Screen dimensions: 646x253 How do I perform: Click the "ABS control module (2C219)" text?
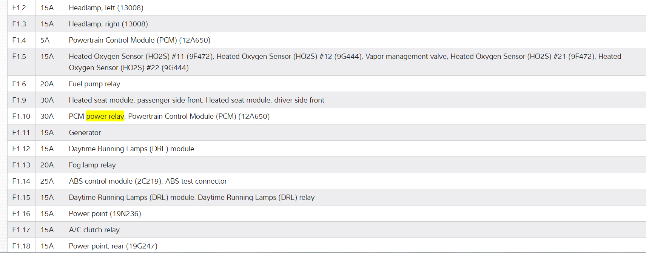tap(115, 181)
